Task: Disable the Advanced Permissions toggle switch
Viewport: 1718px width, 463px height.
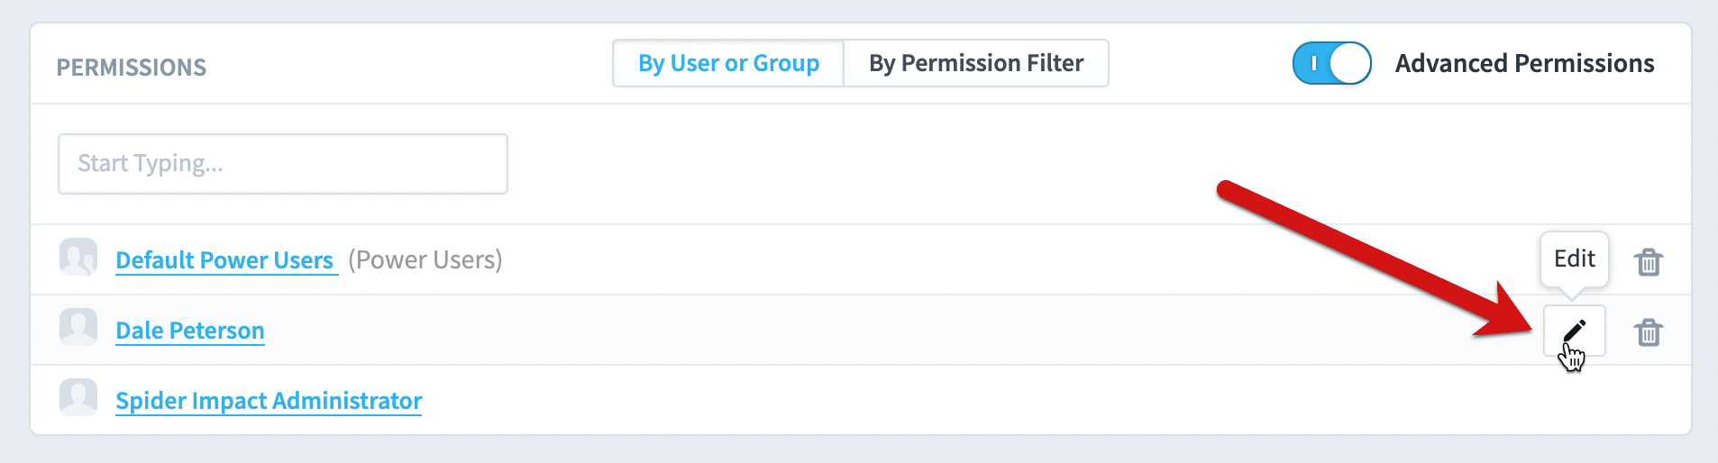Action: click(1332, 63)
